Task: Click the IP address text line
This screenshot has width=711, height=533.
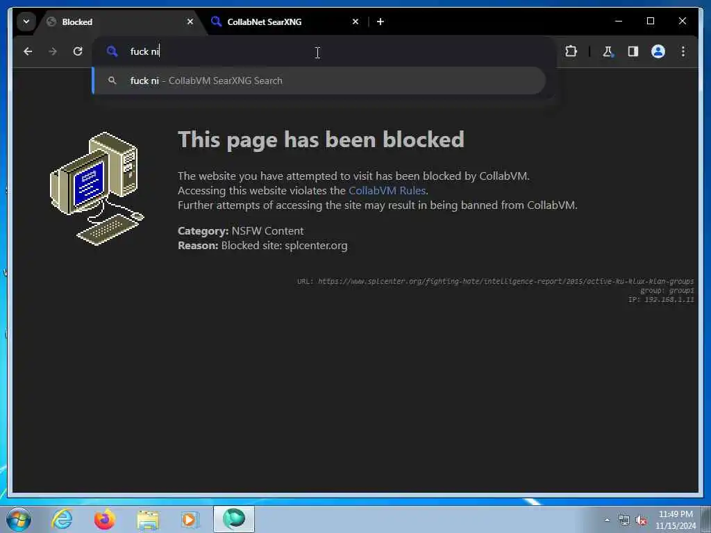Action: pos(661,300)
